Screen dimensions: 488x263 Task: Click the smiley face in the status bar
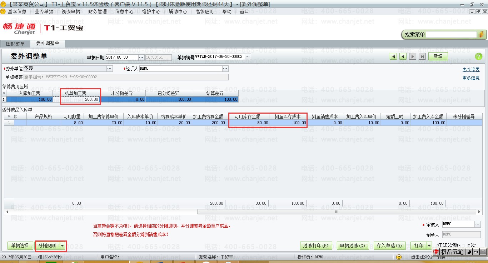(x=399, y=257)
